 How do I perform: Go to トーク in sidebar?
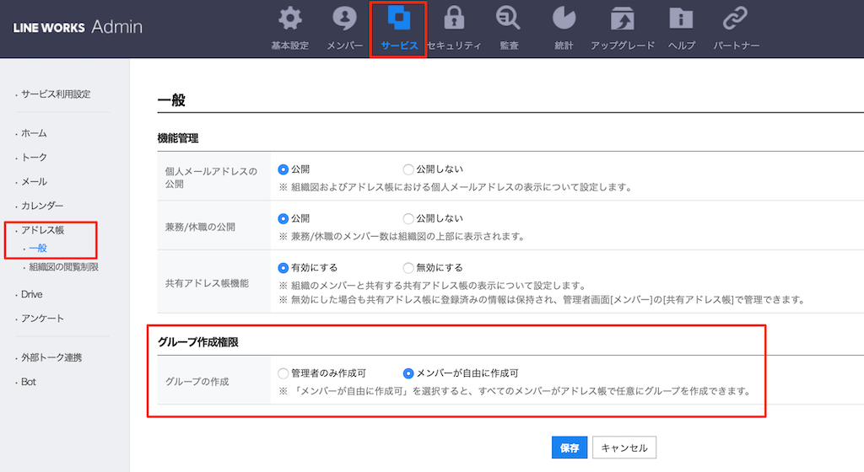tap(34, 158)
